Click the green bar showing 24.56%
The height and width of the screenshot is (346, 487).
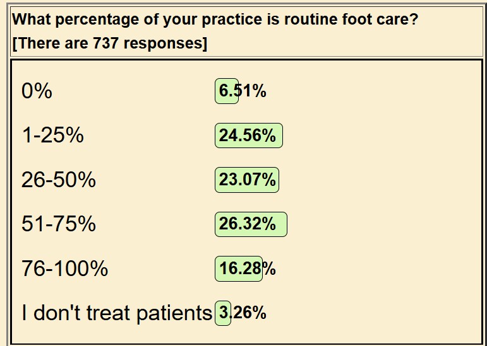click(248, 136)
